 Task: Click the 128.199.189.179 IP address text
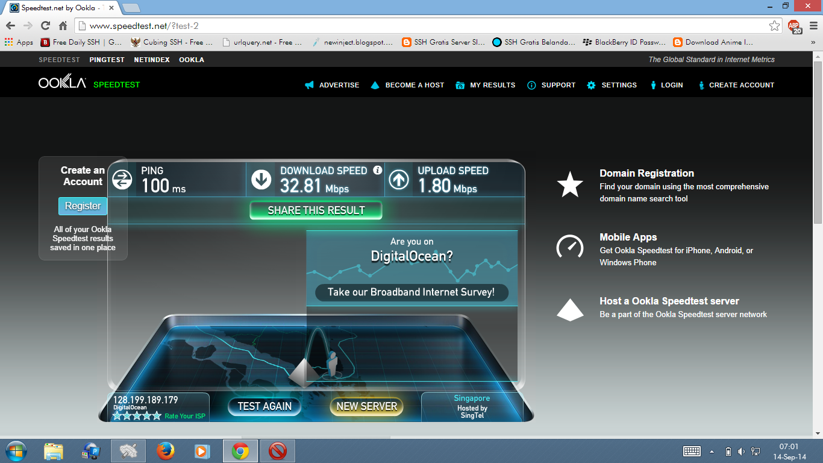pos(146,400)
